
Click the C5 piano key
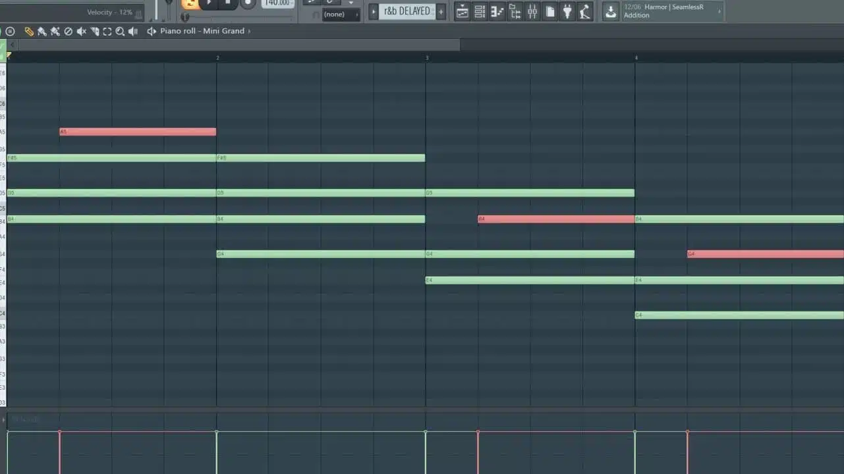point(3,208)
